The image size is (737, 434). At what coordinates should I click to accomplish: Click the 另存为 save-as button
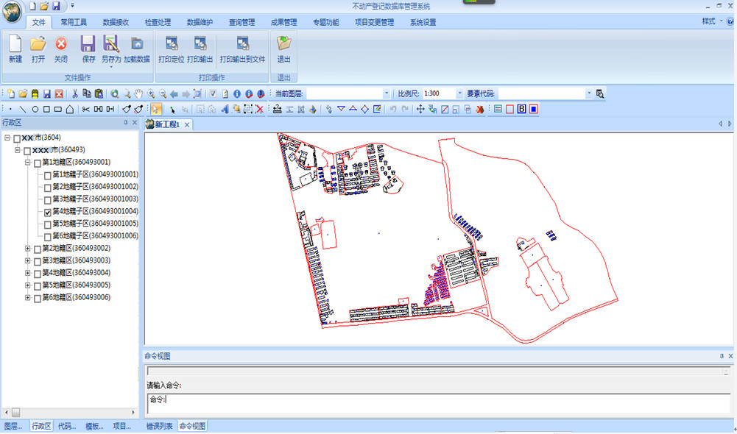click(x=111, y=49)
